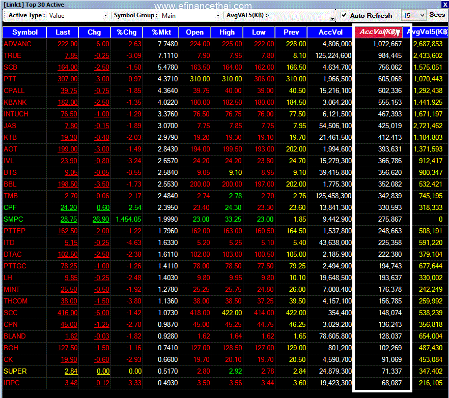449x398 pixels.
Task: Sort by %Chg column header
Action: point(127,33)
